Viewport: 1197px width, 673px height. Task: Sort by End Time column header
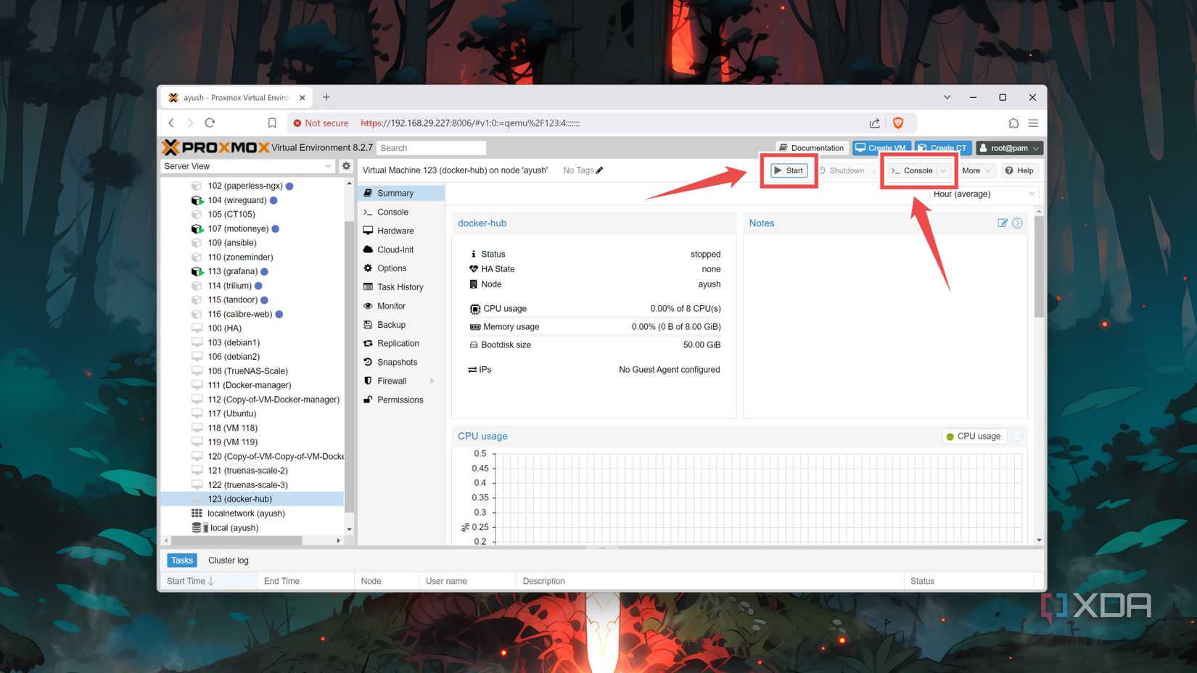pos(305,581)
